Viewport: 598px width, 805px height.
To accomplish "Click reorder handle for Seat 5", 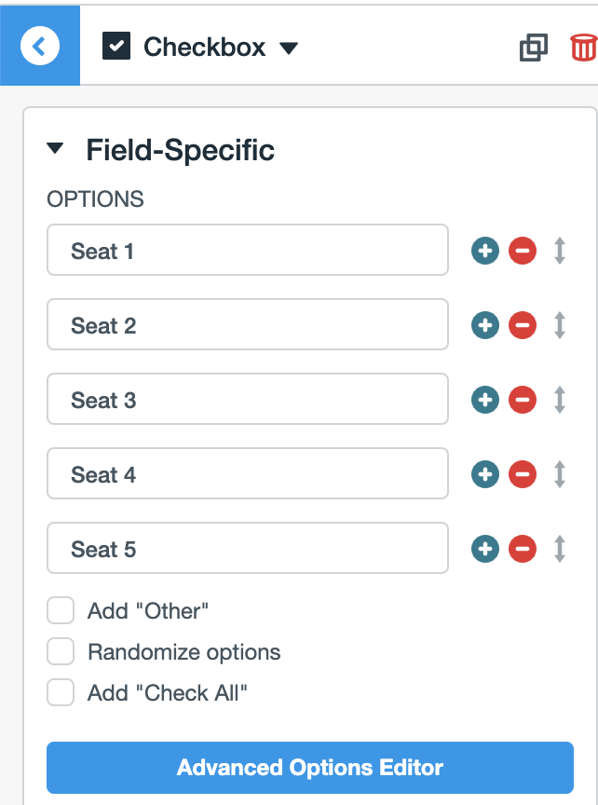I will click(560, 549).
